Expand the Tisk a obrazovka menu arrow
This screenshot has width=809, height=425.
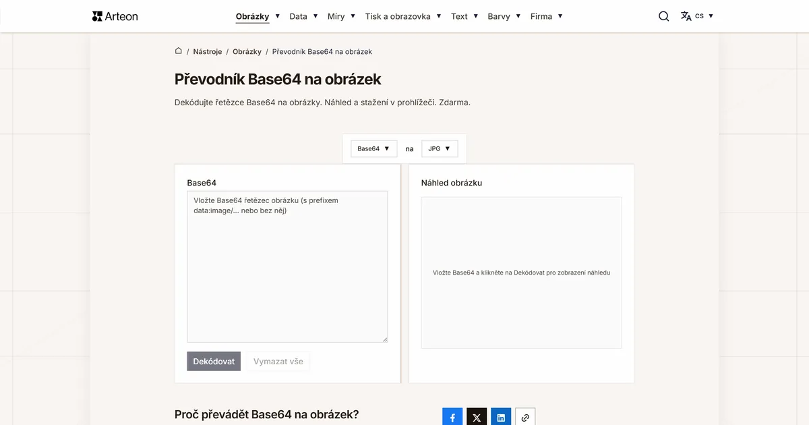pyautogui.click(x=439, y=16)
